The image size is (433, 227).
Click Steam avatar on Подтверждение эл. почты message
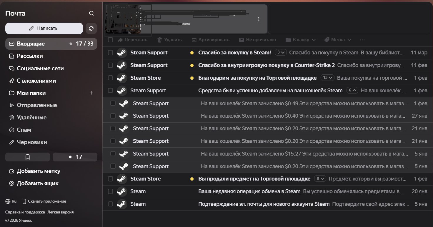[x=122, y=204]
